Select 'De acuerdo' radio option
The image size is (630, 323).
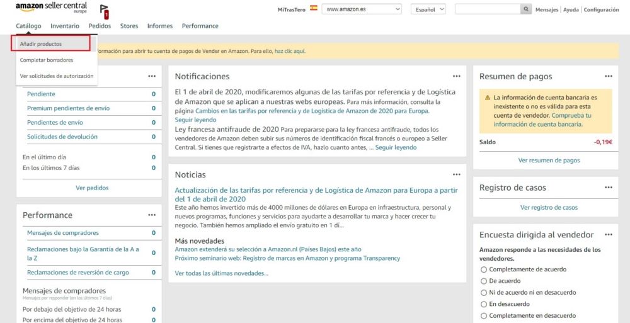point(484,281)
